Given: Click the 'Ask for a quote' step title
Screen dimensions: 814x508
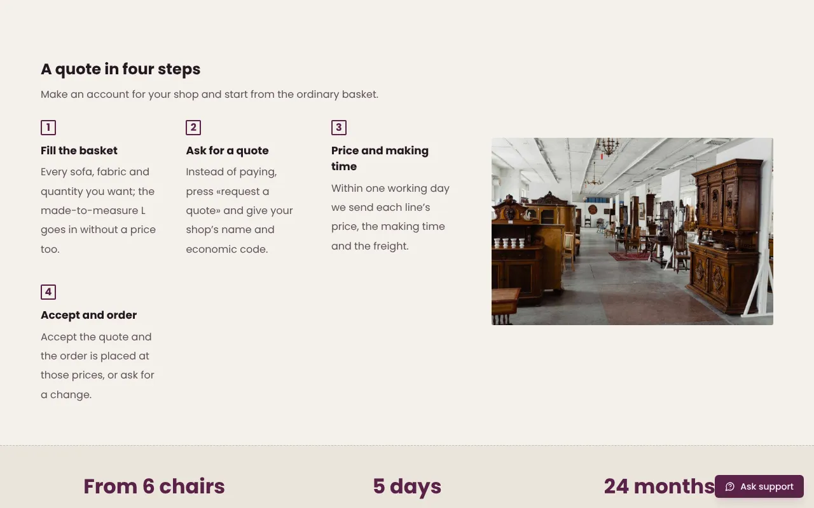Looking at the screenshot, I should click(227, 150).
